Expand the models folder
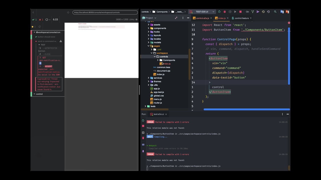The height and width of the screenshot is (180, 321). (x=148, y=42)
